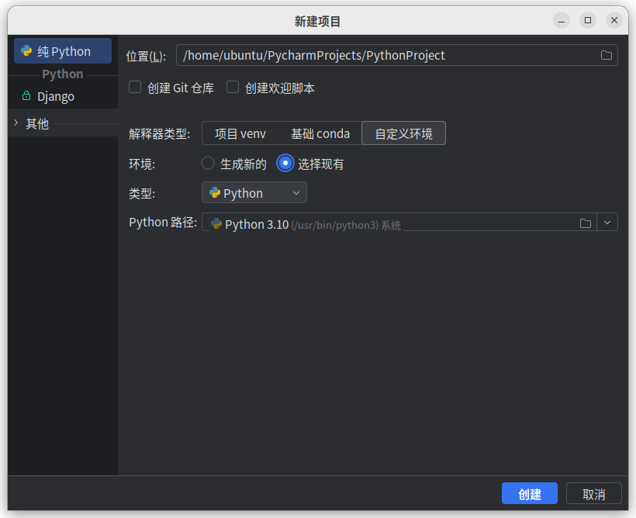Screen dimensions: 636x518
Task: Click the Python logo beside 纯 Python
Action: [27, 51]
